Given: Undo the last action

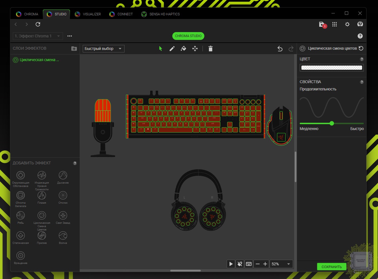Looking at the screenshot, I should pyautogui.click(x=280, y=49).
